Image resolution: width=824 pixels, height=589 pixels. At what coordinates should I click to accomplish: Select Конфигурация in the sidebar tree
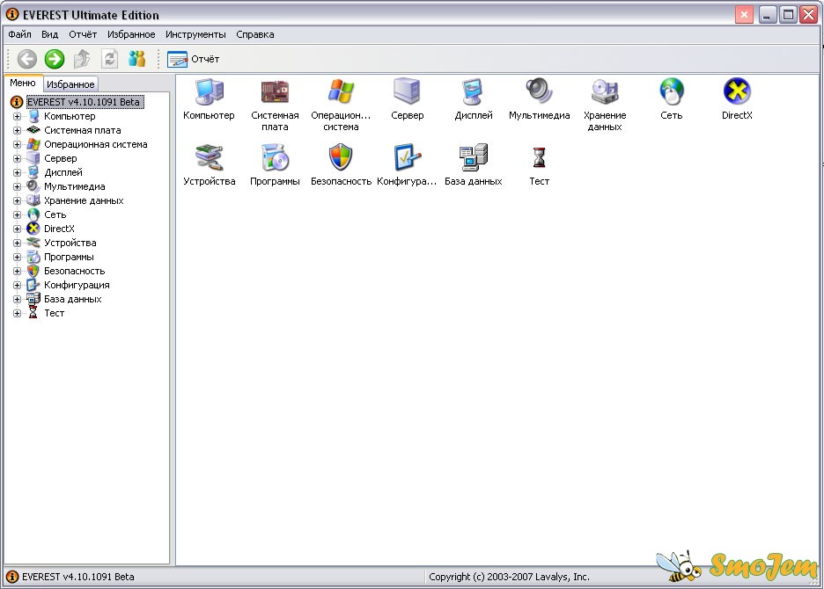[77, 285]
